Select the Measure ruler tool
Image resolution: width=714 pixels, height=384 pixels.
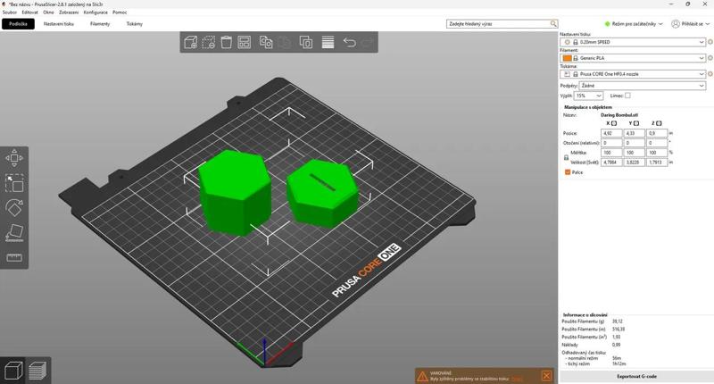click(14, 258)
